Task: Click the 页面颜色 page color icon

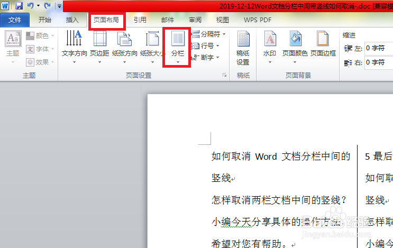Action: (x=295, y=38)
